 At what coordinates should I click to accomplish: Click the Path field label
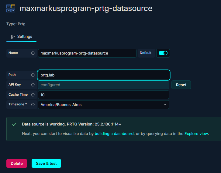point(12,75)
